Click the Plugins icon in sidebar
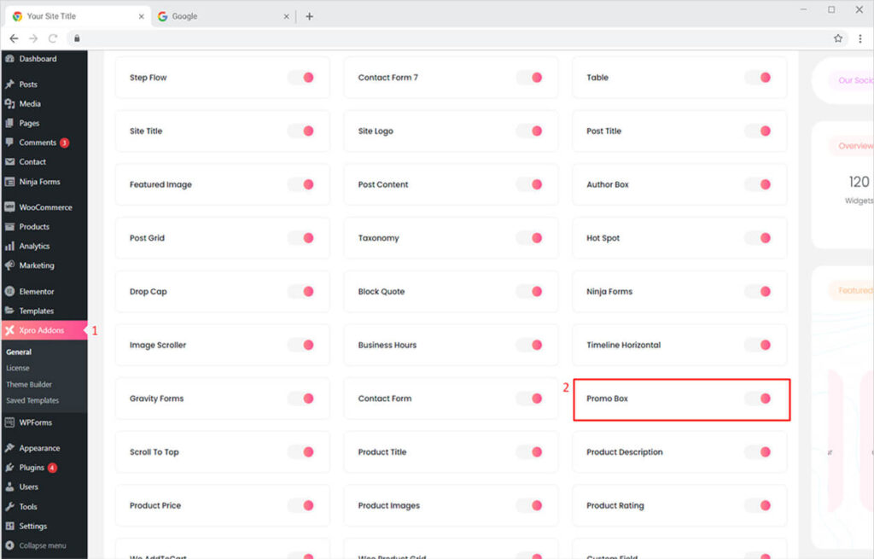Viewport: 874px width, 559px height. 9,468
